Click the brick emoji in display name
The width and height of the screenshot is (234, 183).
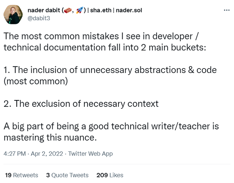68,11
